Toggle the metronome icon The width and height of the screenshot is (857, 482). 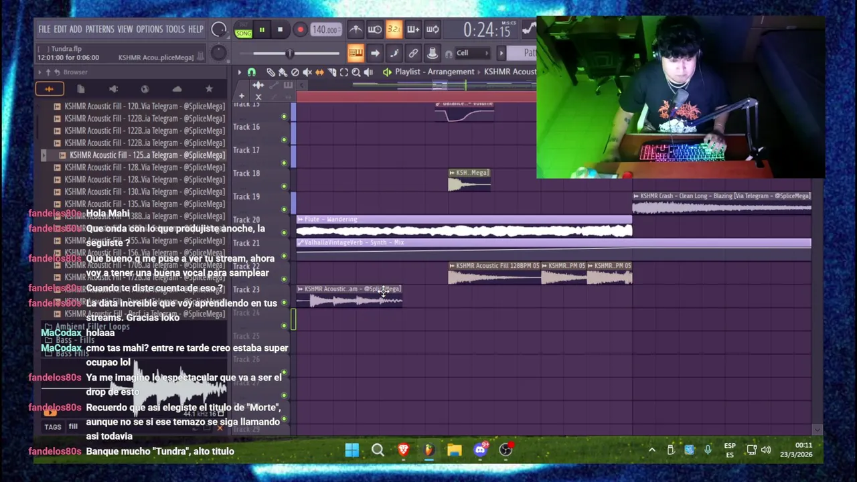point(356,29)
